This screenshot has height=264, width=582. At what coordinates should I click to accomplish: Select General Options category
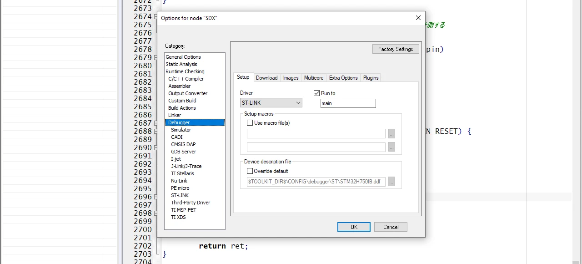(x=183, y=57)
